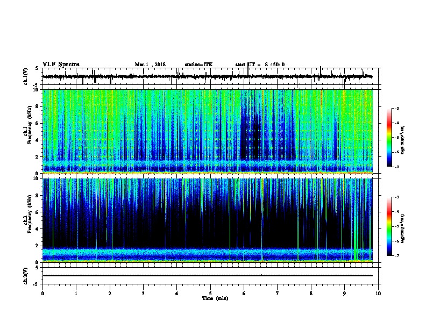Click time axis tick label "5"
Viewport: 426px width, 329px height.
(x=210, y=294)
